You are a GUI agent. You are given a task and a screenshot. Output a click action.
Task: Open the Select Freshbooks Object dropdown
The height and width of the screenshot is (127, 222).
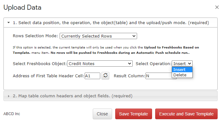[100, 63]
